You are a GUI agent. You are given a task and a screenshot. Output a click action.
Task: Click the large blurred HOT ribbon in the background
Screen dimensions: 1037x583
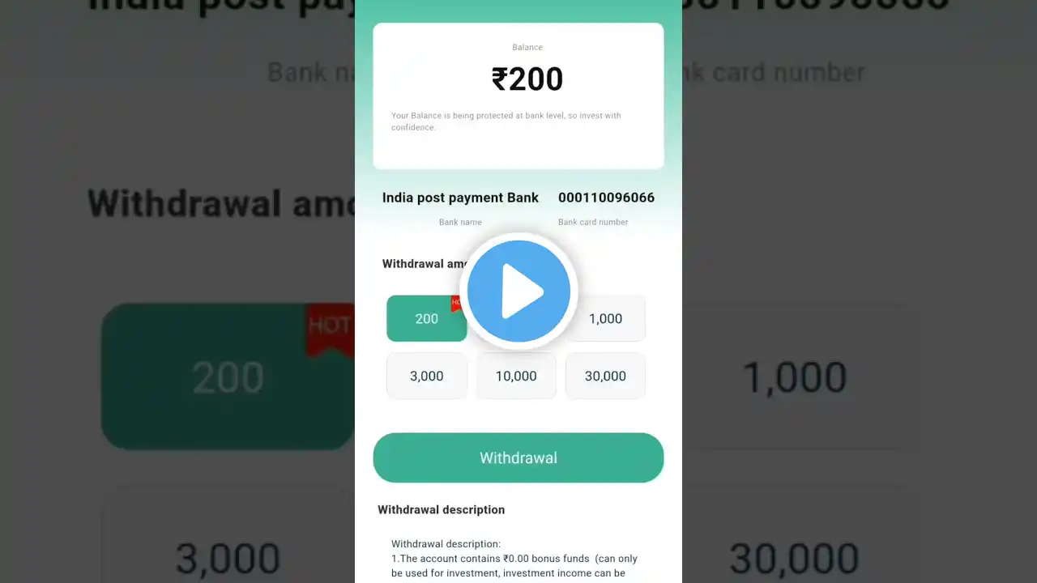[331, 328]
